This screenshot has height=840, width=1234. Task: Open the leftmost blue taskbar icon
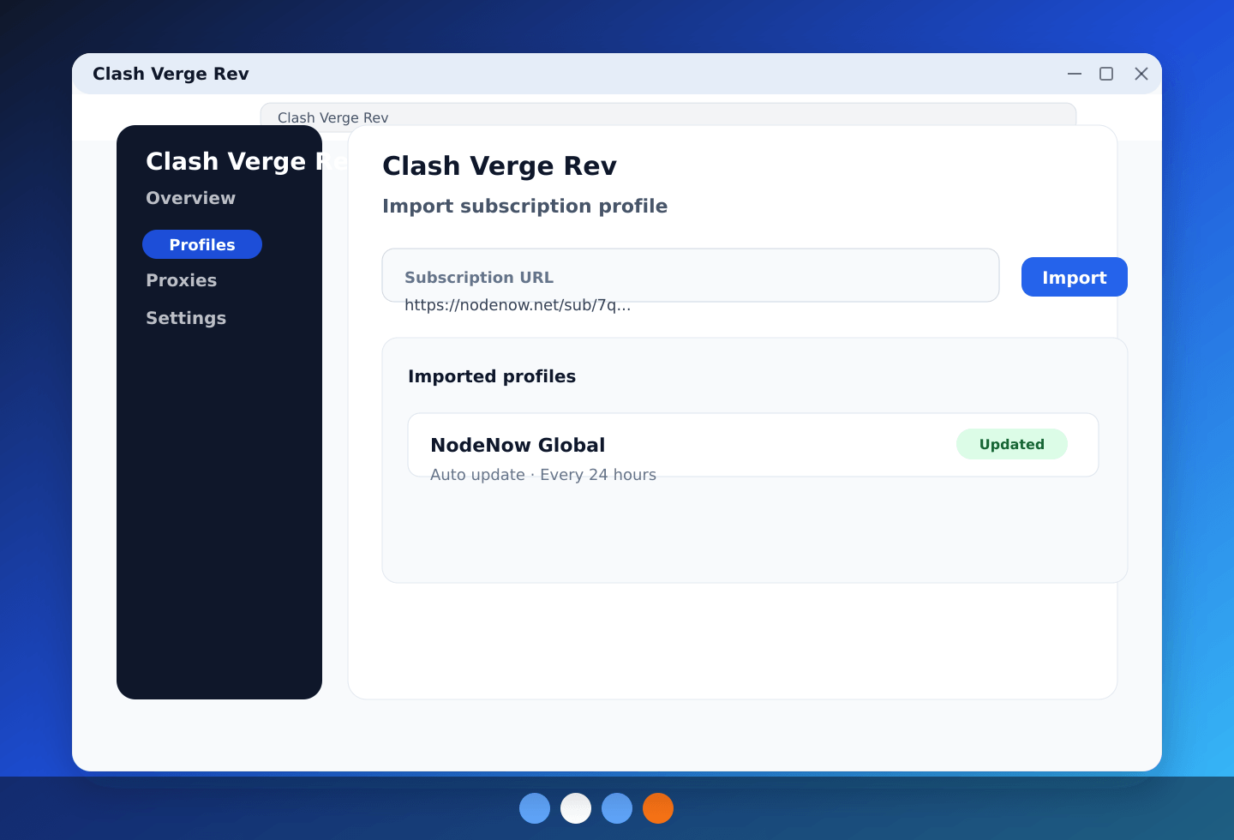535,808
